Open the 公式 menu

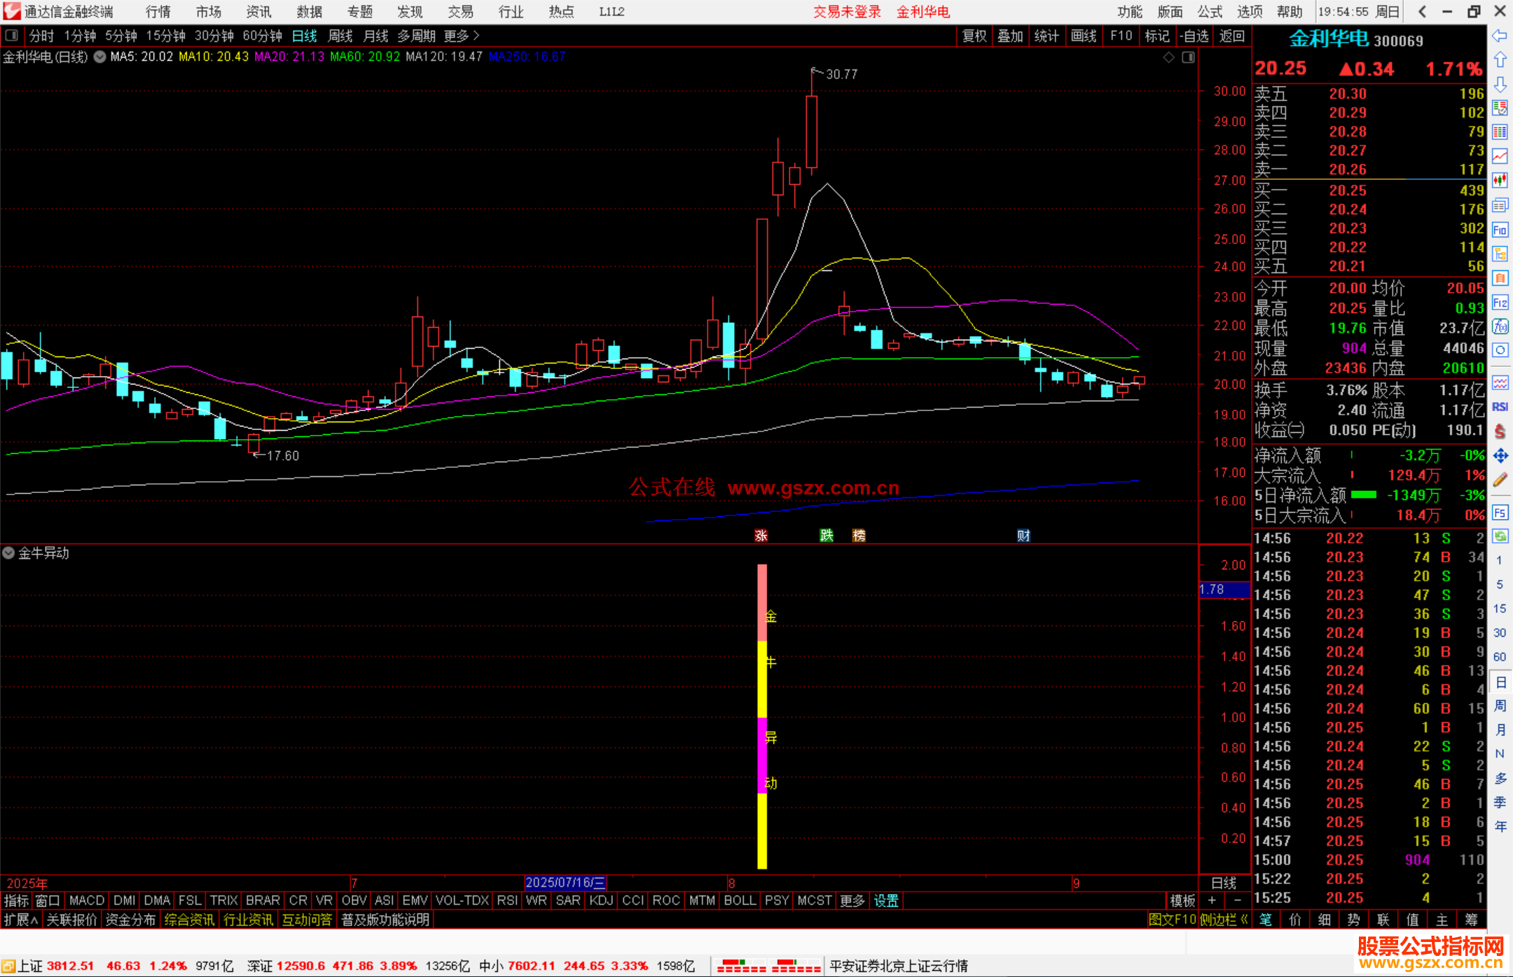[1210, 12]
